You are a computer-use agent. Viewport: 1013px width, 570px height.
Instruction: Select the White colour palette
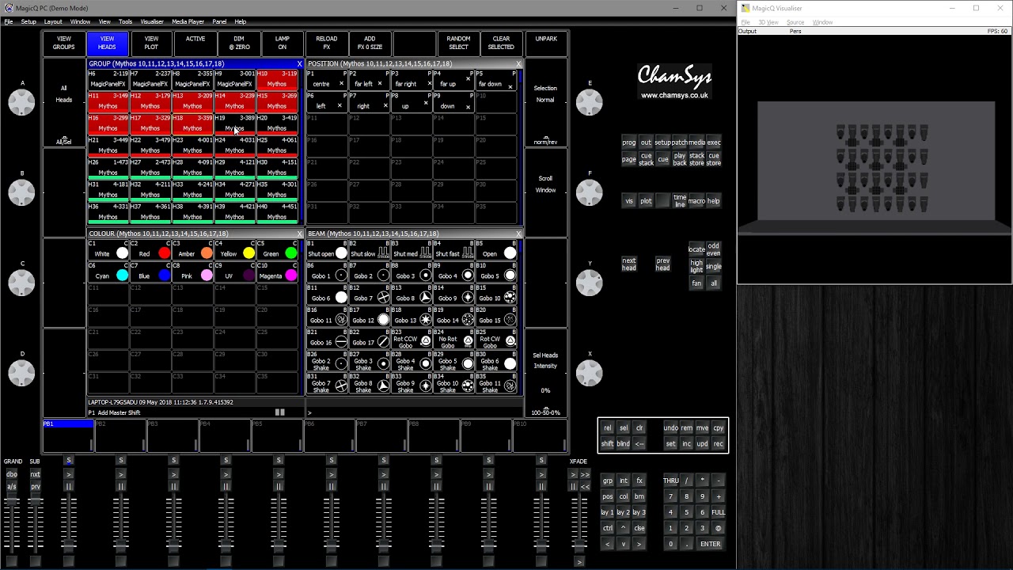108,250
